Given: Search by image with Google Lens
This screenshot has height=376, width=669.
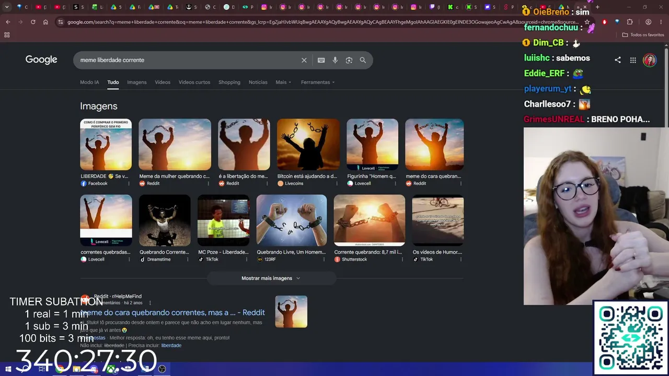Looking at the screenshot, I should [349, 60].
